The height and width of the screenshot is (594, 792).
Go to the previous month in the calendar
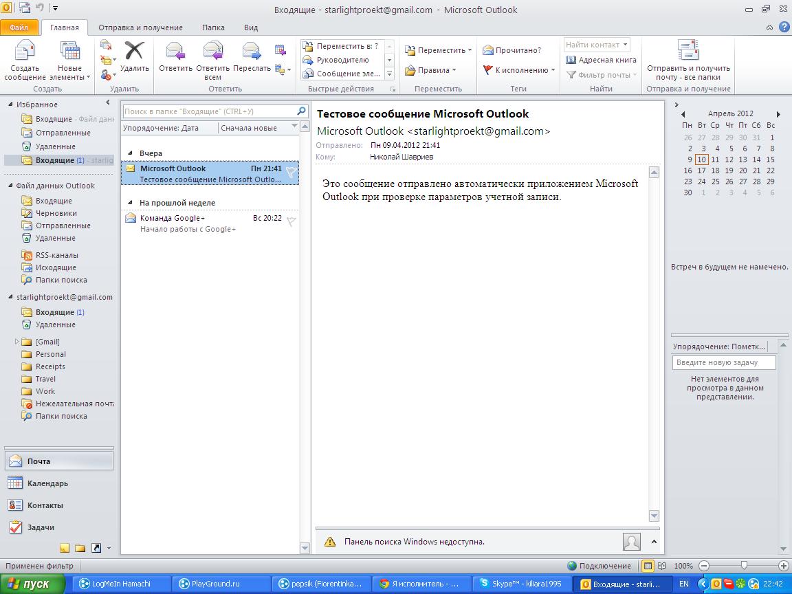[x=683, y=114]
